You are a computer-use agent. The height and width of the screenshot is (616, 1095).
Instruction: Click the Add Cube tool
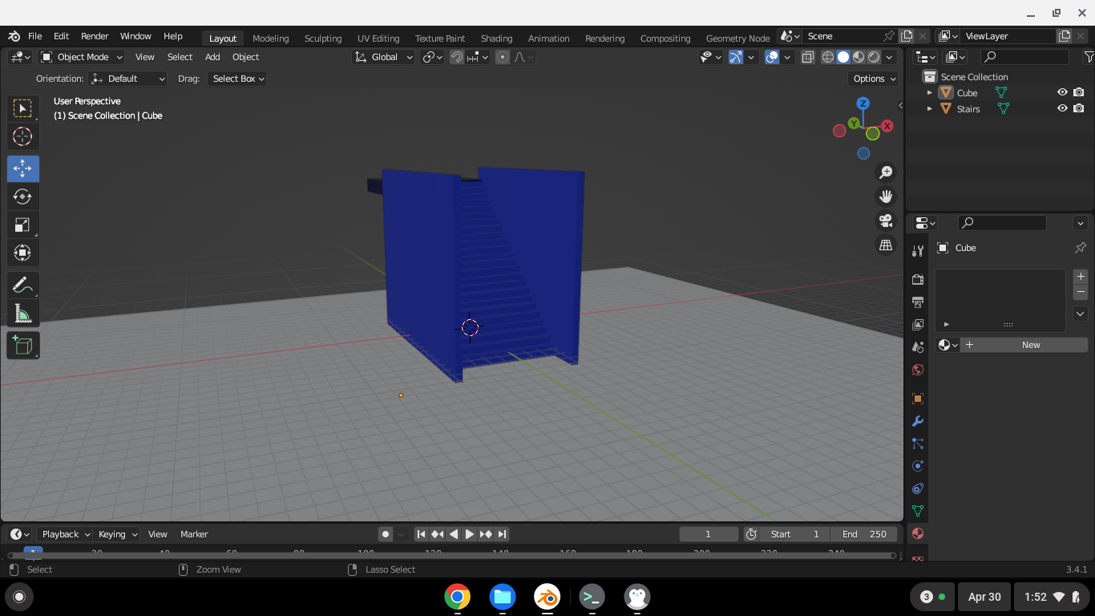click(x=22, y=346)
